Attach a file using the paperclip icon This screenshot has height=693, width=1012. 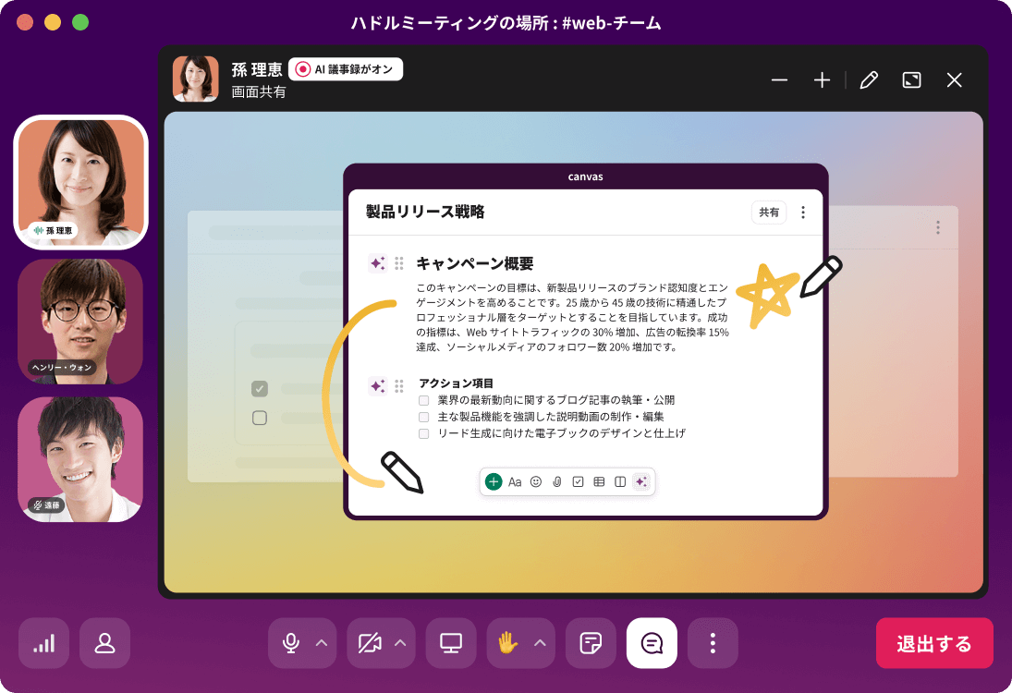pos(556,481)
